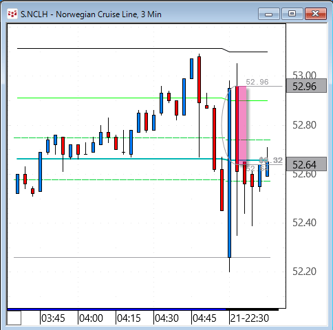The width and height of the screenshot is (333, 330).
Task: Click the 53.00 price scale label
Action: tap(304, 75)
